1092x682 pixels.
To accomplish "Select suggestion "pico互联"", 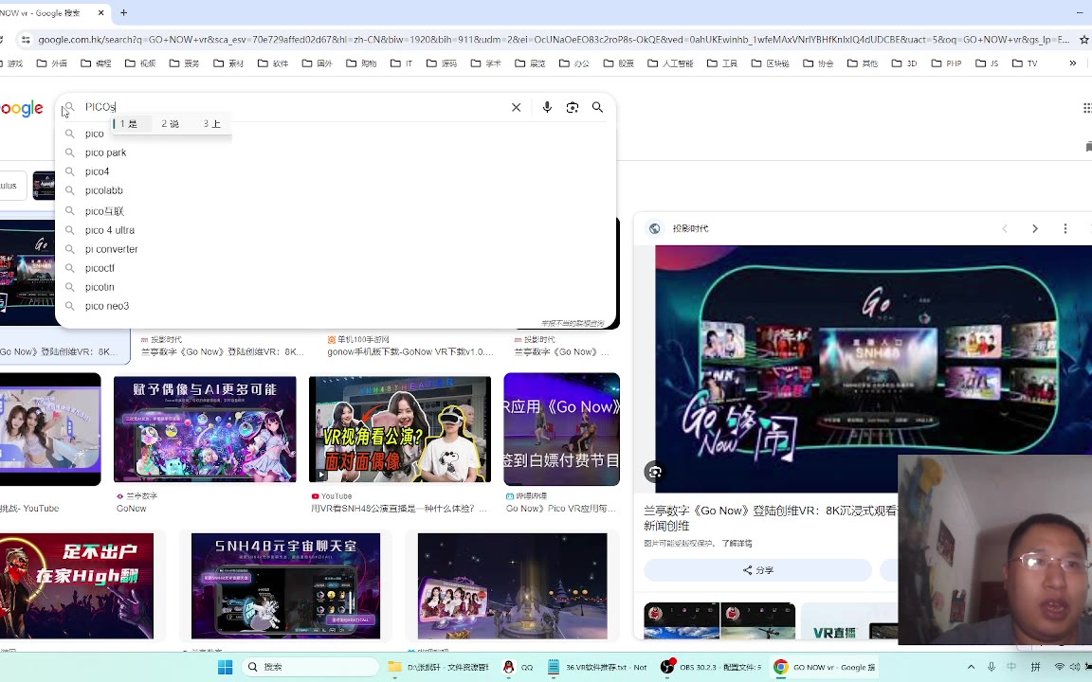I will [x=336, y=211].
